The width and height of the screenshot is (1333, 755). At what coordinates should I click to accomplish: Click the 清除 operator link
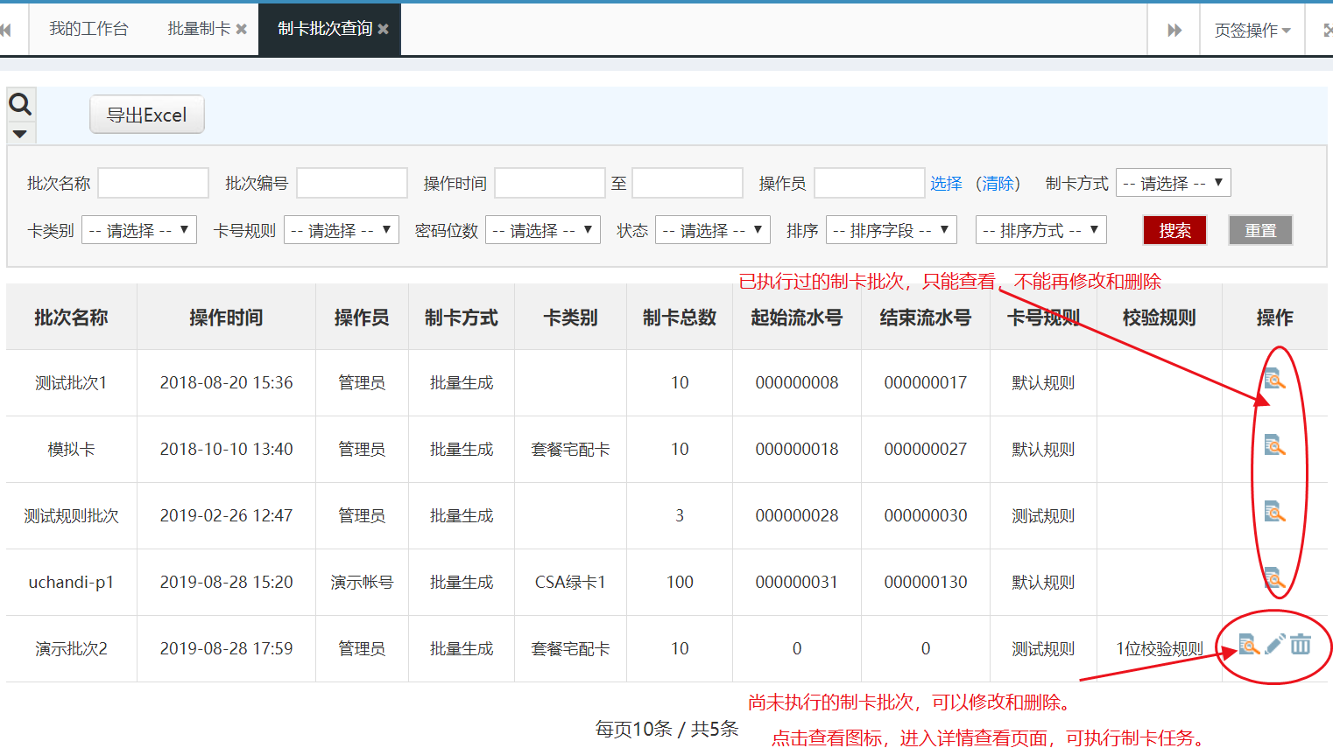(998, 183)
